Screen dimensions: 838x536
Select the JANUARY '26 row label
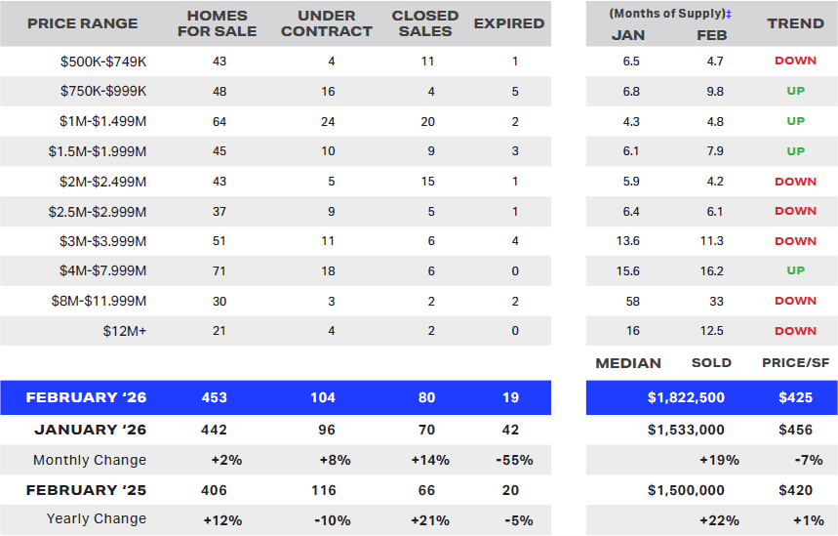(x=90, y=430)
